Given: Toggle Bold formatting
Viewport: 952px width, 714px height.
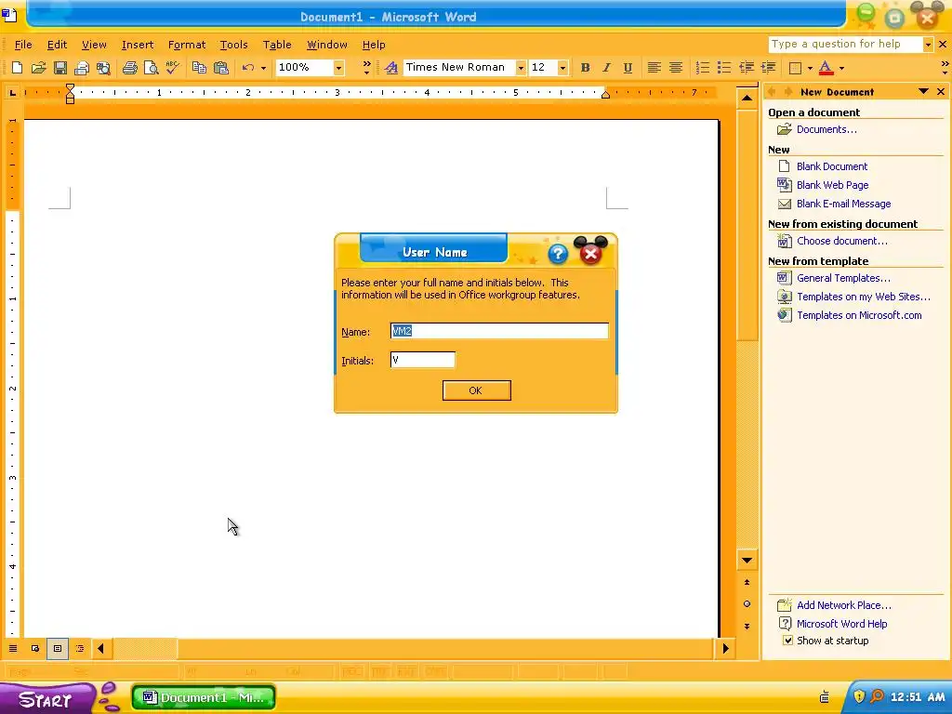Looking at the screenshot, I should [x=586, y=67].
